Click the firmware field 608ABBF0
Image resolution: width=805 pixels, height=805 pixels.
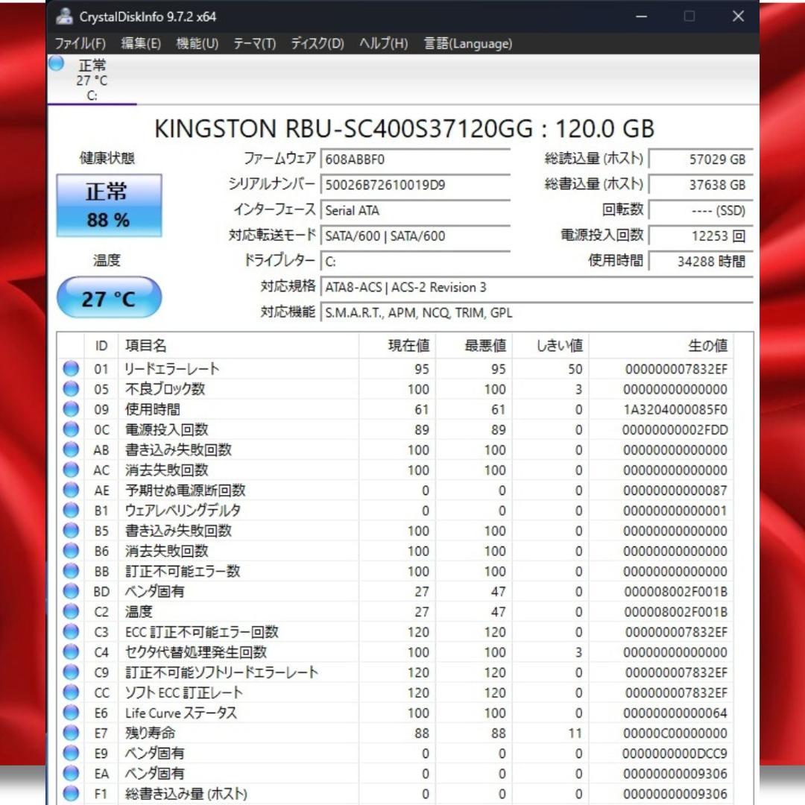(x=415, y=160)
